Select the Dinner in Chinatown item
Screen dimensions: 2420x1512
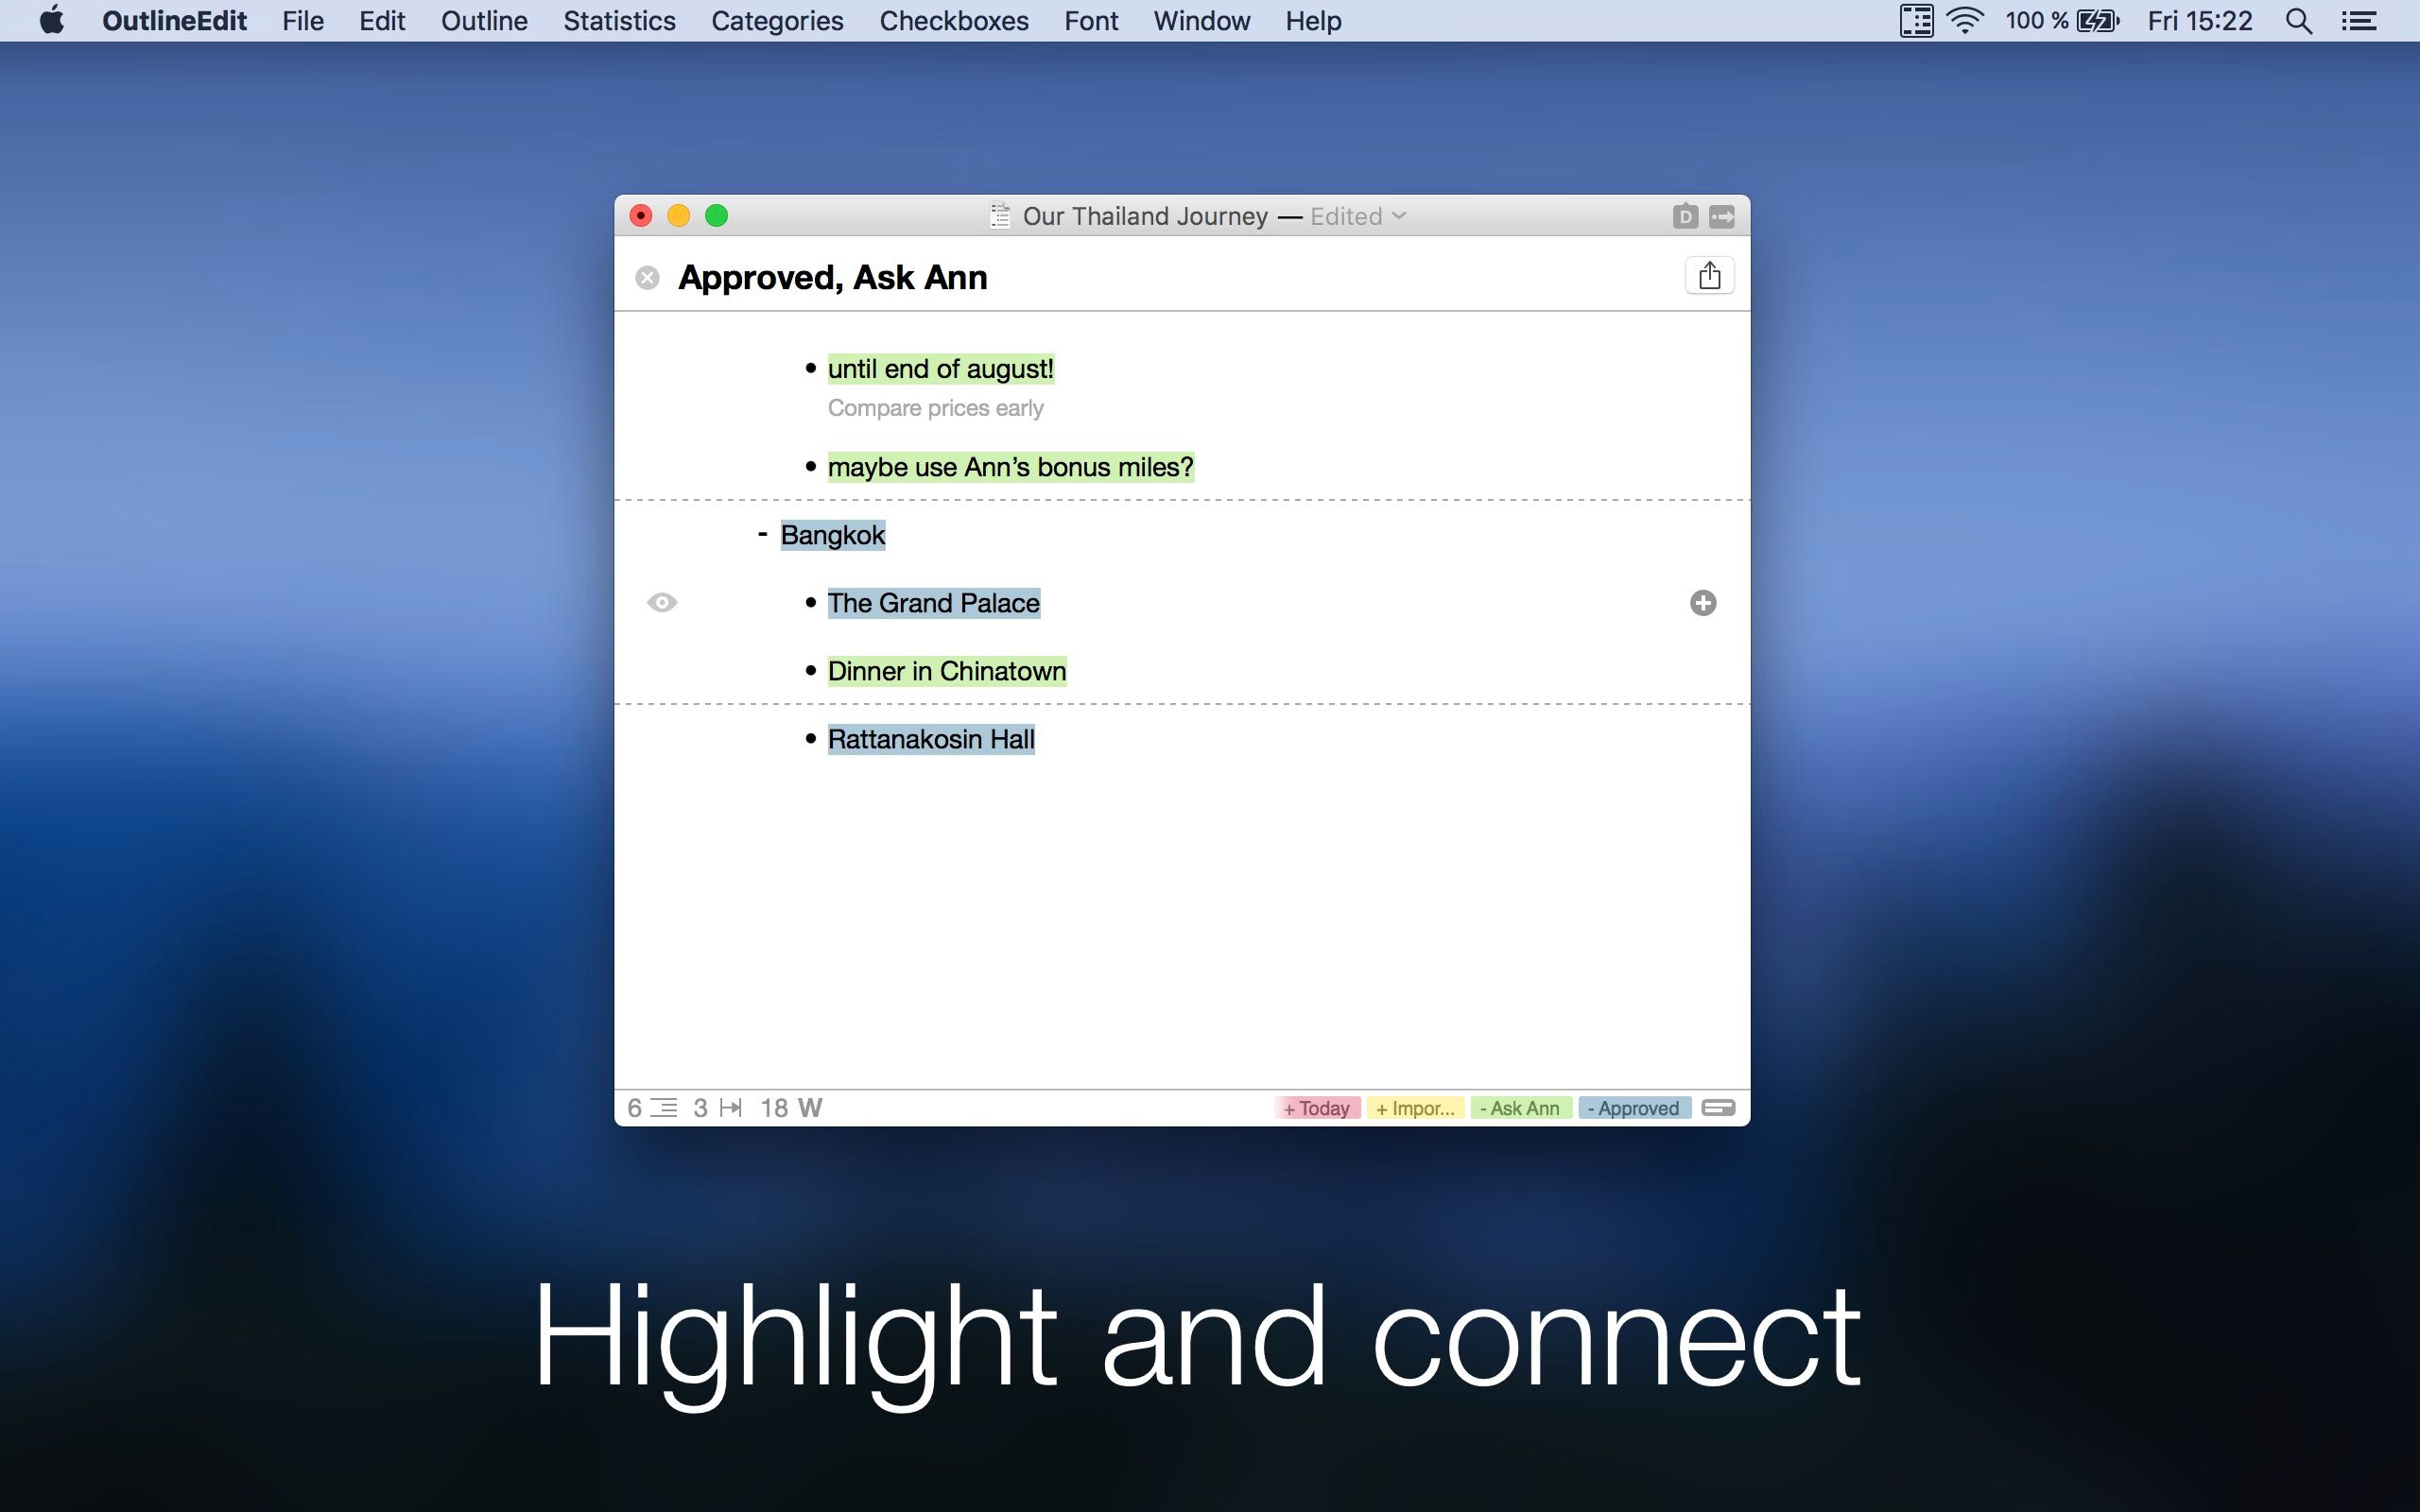pyautogui.click(x=946, y=671)
